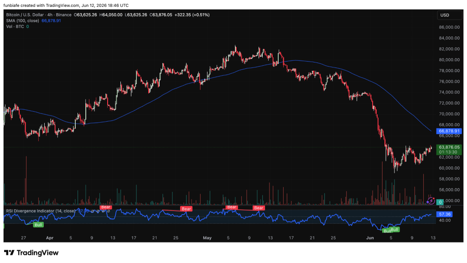Click the Bitcoin / U.S. Dollar symbol title
The width and height of the screenshot is (467, 263).
click(x=39, y=15)
